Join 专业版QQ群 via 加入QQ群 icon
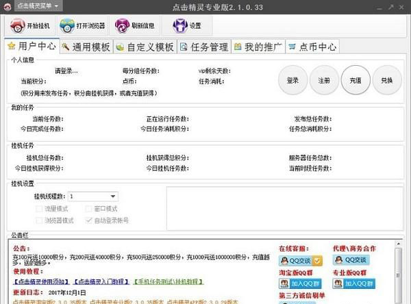 point(350,283)
